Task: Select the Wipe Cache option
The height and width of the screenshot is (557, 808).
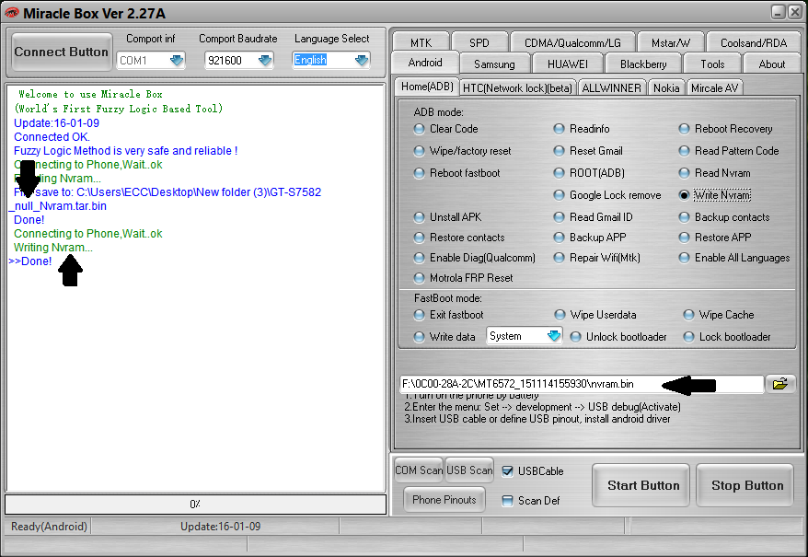Action: click(x=688, y=315)
